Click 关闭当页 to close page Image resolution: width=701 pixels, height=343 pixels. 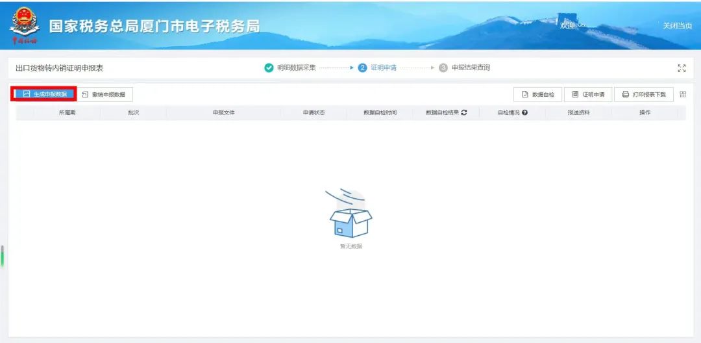(676, 26)
